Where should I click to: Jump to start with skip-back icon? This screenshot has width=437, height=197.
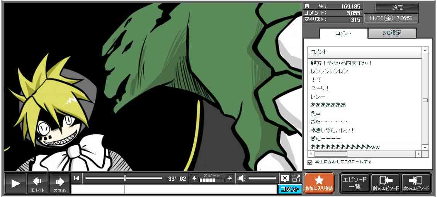click(x=77, y=178)
